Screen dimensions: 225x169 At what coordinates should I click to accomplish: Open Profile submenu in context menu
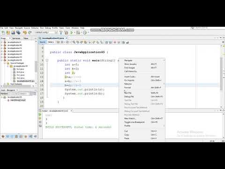pyautogui.click(x=142, y=126)
